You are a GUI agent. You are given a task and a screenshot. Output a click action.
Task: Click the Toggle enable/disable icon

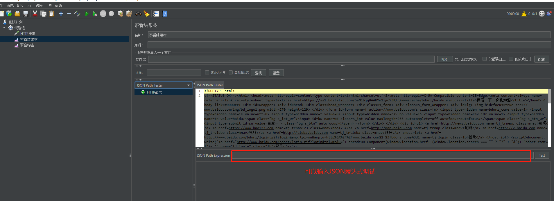[77, 14]
